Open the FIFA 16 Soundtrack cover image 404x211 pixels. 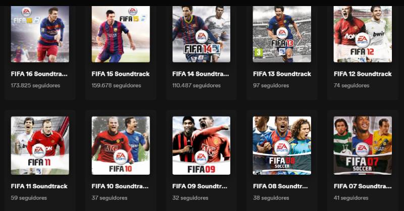(x=40, y=34)
